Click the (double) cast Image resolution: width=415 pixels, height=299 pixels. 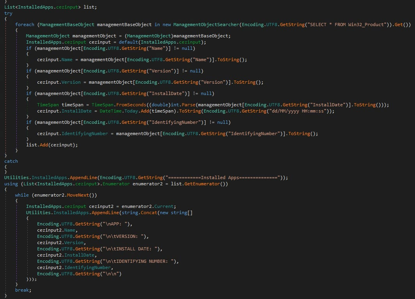pyautogui.click(x=160, y=105)
